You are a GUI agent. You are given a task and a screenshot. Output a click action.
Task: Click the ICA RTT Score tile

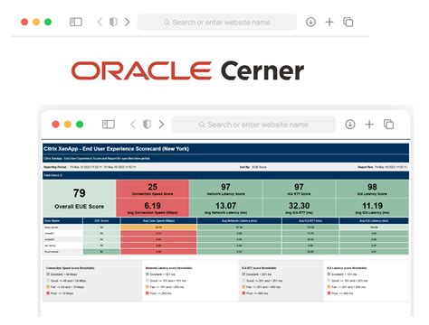[x=299, y=189]
